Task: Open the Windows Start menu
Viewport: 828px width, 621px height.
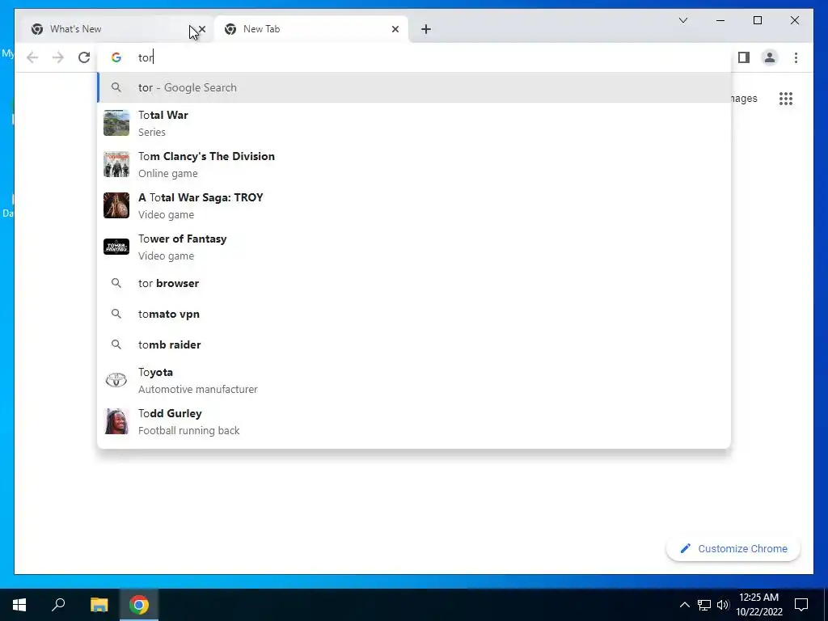Action: click(x=19, y=605)
